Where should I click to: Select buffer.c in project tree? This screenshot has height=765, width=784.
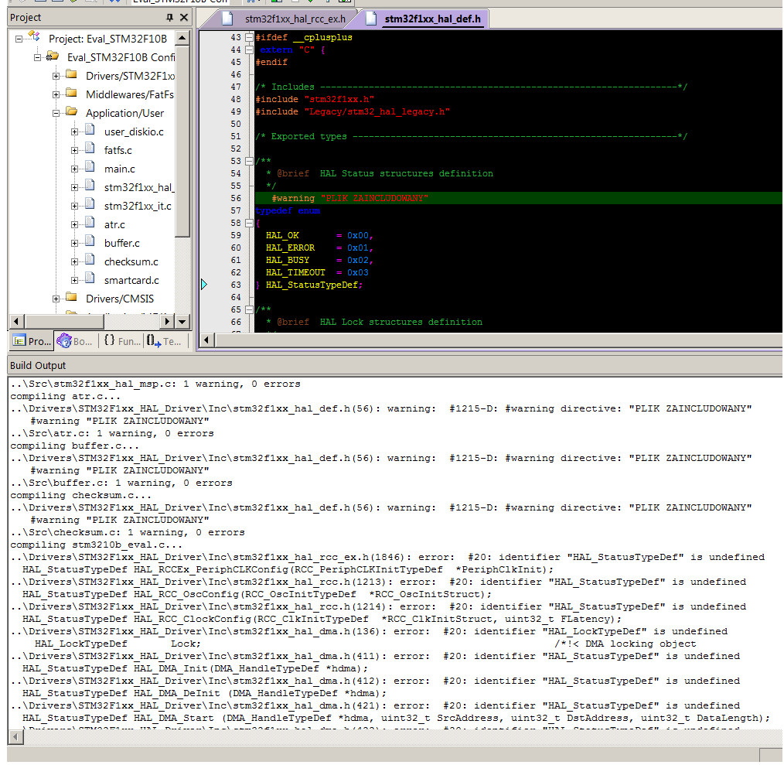[121, 243]
